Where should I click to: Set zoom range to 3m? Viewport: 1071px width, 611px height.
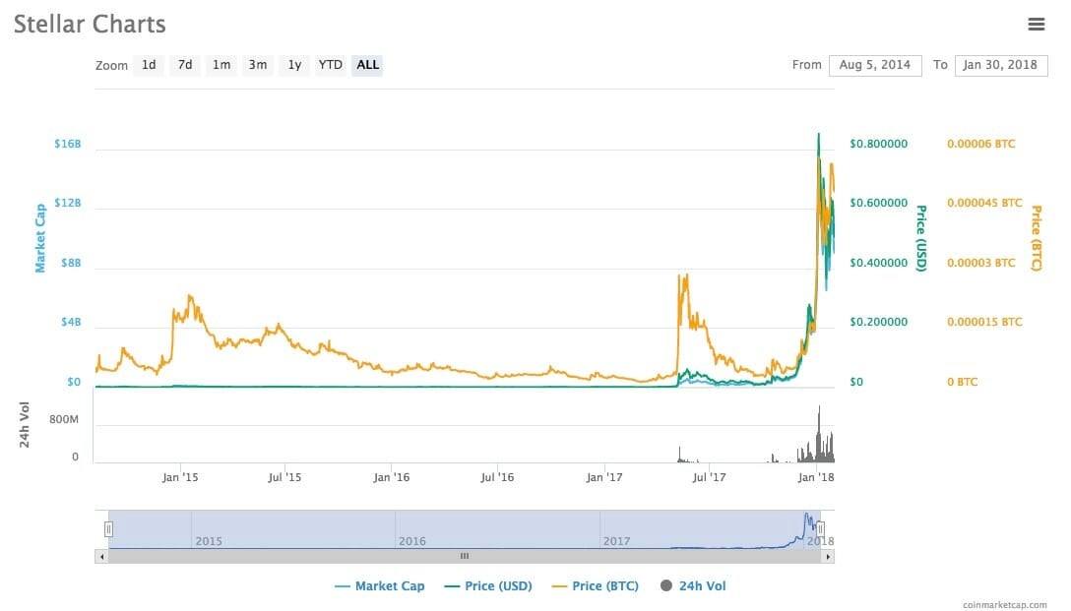(x=258, y=65)
